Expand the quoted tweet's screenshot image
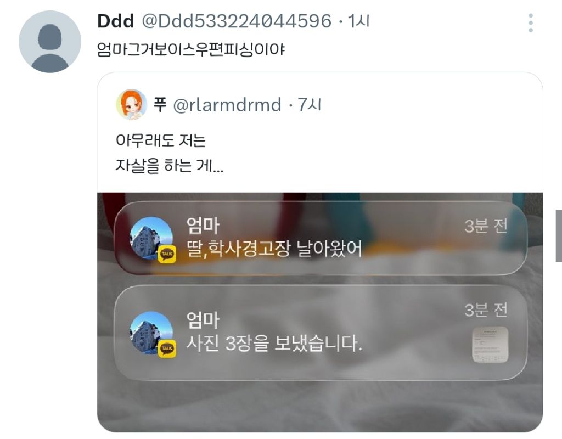Image resolution: width=562 pixels, height=439 pixels. 320,312
